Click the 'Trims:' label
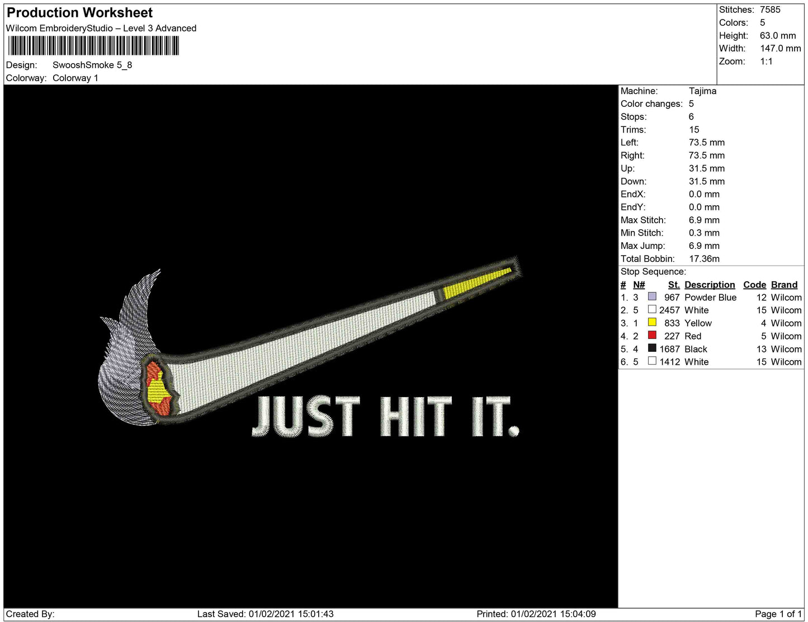Image resolution: width=808 pixels, height=622 pixels. (634, 129)
